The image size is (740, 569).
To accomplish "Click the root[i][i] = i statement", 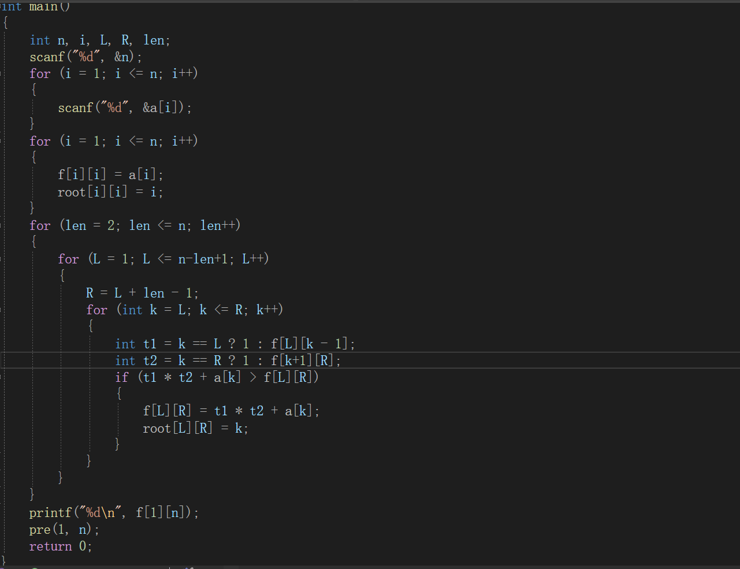I will 110,192.
